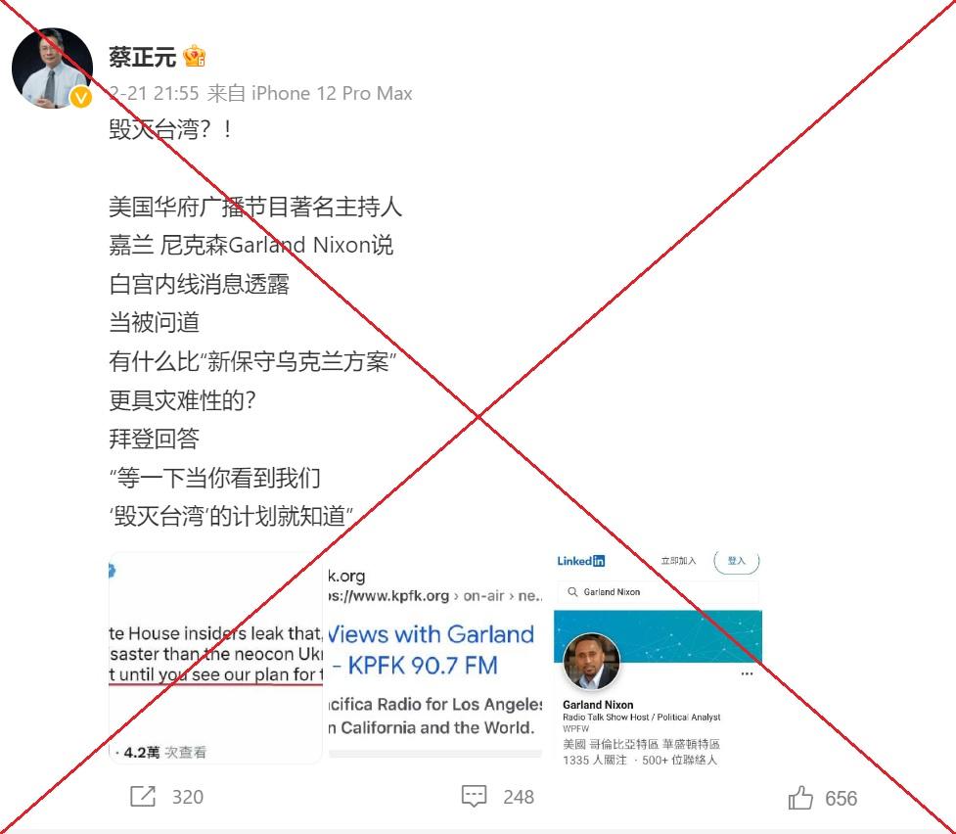Viewport: 956px width, 834px height.
Task: Click the 登入 button in LinkedIn image
Action: (x=737, y=561)
